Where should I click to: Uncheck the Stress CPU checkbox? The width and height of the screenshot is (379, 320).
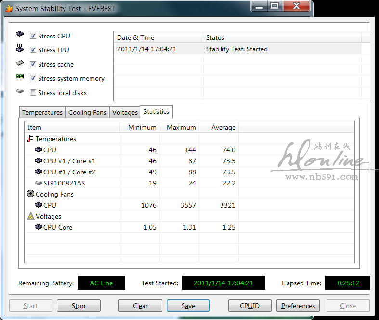[x=33, y=36]
